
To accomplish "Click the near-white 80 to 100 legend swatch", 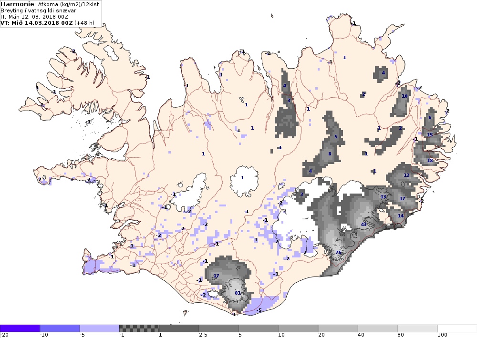I will pyautogui.click(x=418, y=328).
